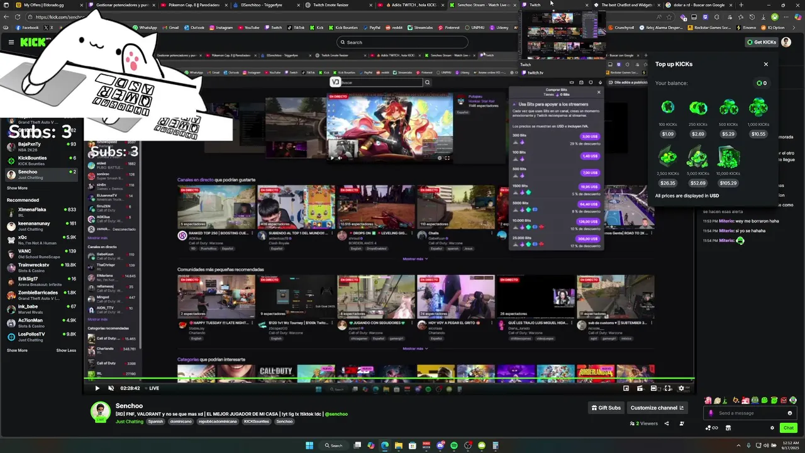Open XimenaFlaka channel in sidebar
805x453 pixels.
(42, 212)
